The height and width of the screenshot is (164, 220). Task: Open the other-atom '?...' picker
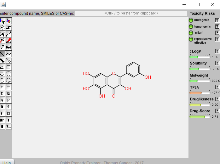click(9, 127)
